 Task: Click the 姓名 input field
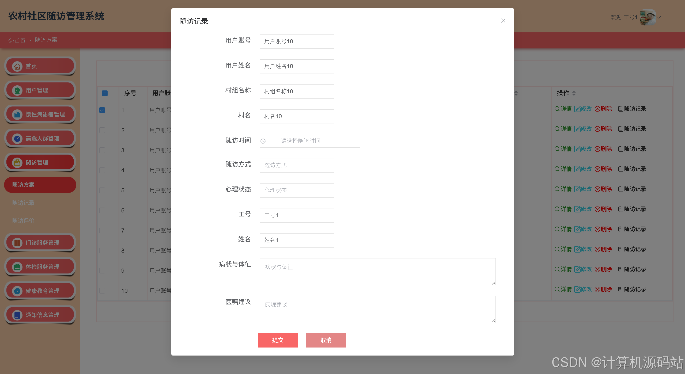[x=297, y=240]
